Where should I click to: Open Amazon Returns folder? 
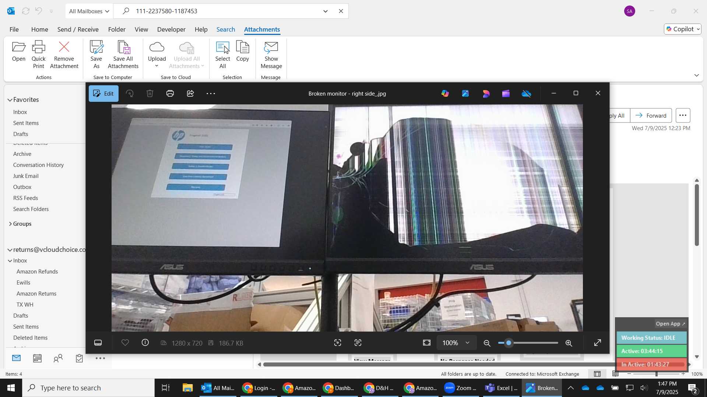tap(36, 294)
